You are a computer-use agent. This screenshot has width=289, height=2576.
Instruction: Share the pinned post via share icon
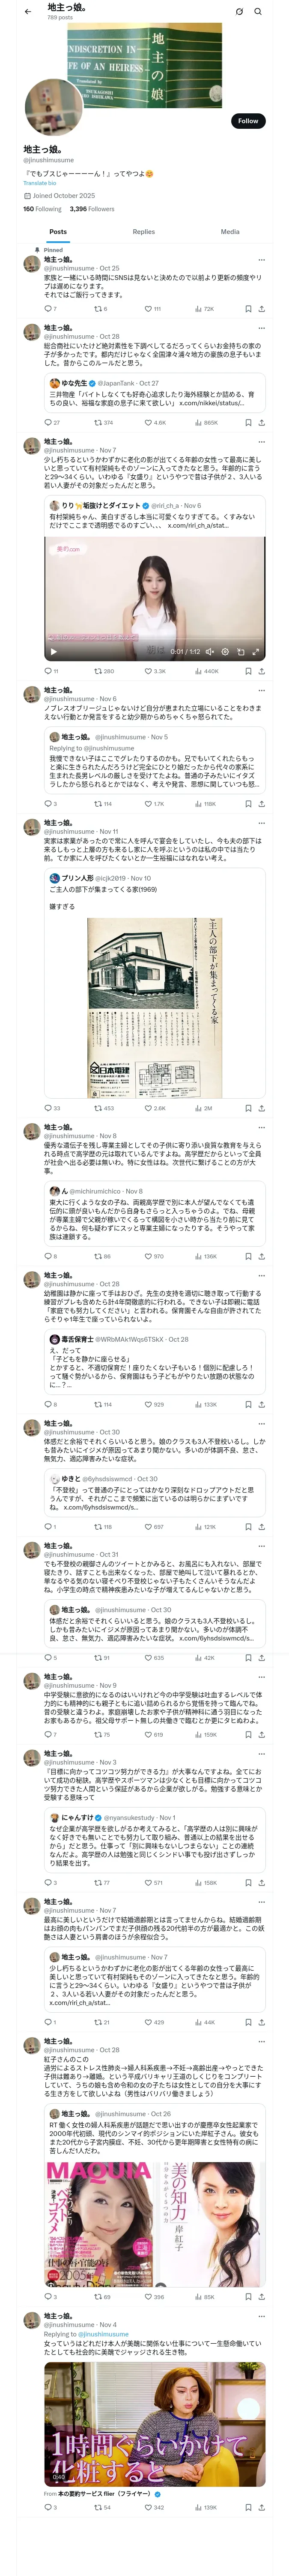(261, 309)
